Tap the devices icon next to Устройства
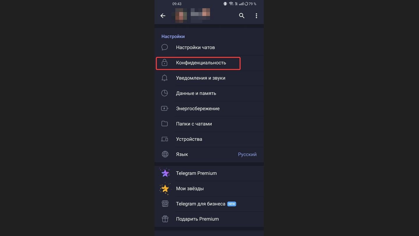This screenshot has width=419, height=236. coord(164,139)
